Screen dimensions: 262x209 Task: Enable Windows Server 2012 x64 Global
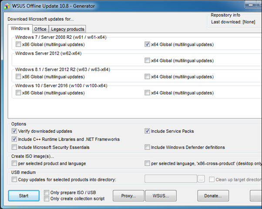click(x=147, y=61)
